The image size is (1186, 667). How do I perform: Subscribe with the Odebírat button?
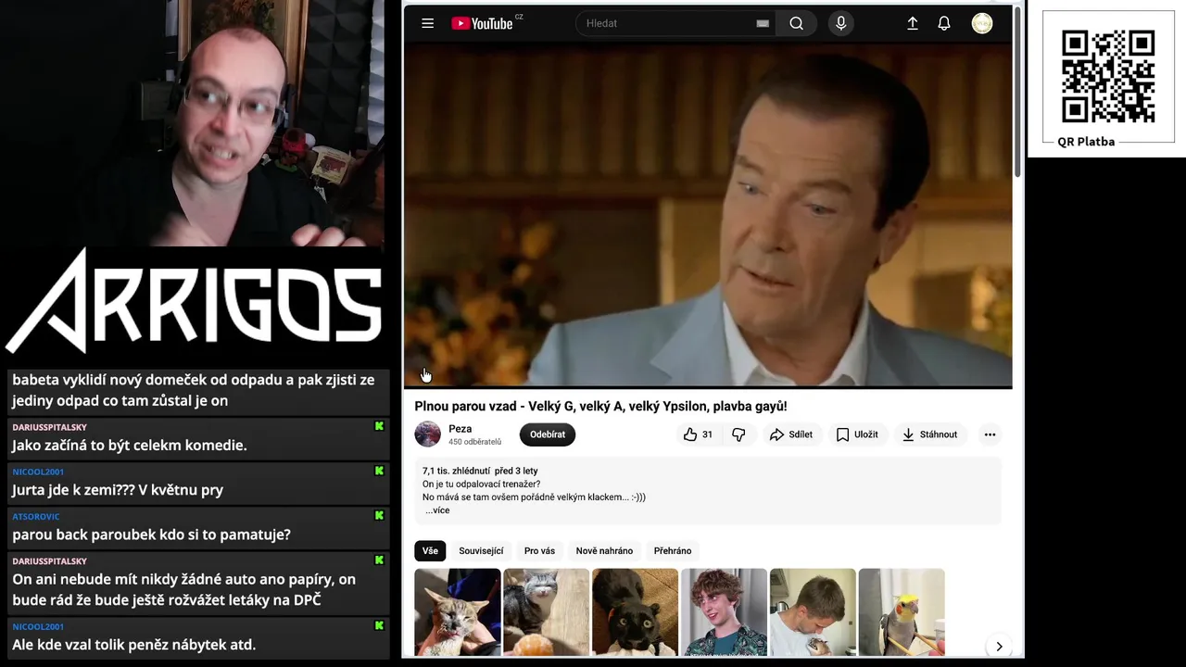(548, 434)
